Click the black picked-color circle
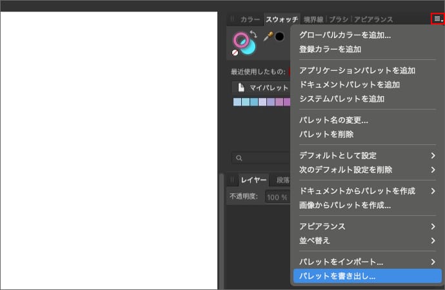Viewport: 445px width, 290px height. pyautogui.click(x=279, y=36)
